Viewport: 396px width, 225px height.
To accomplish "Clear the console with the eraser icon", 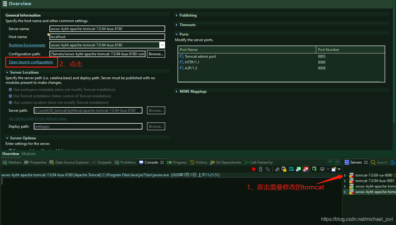I will tap(277, 169).
